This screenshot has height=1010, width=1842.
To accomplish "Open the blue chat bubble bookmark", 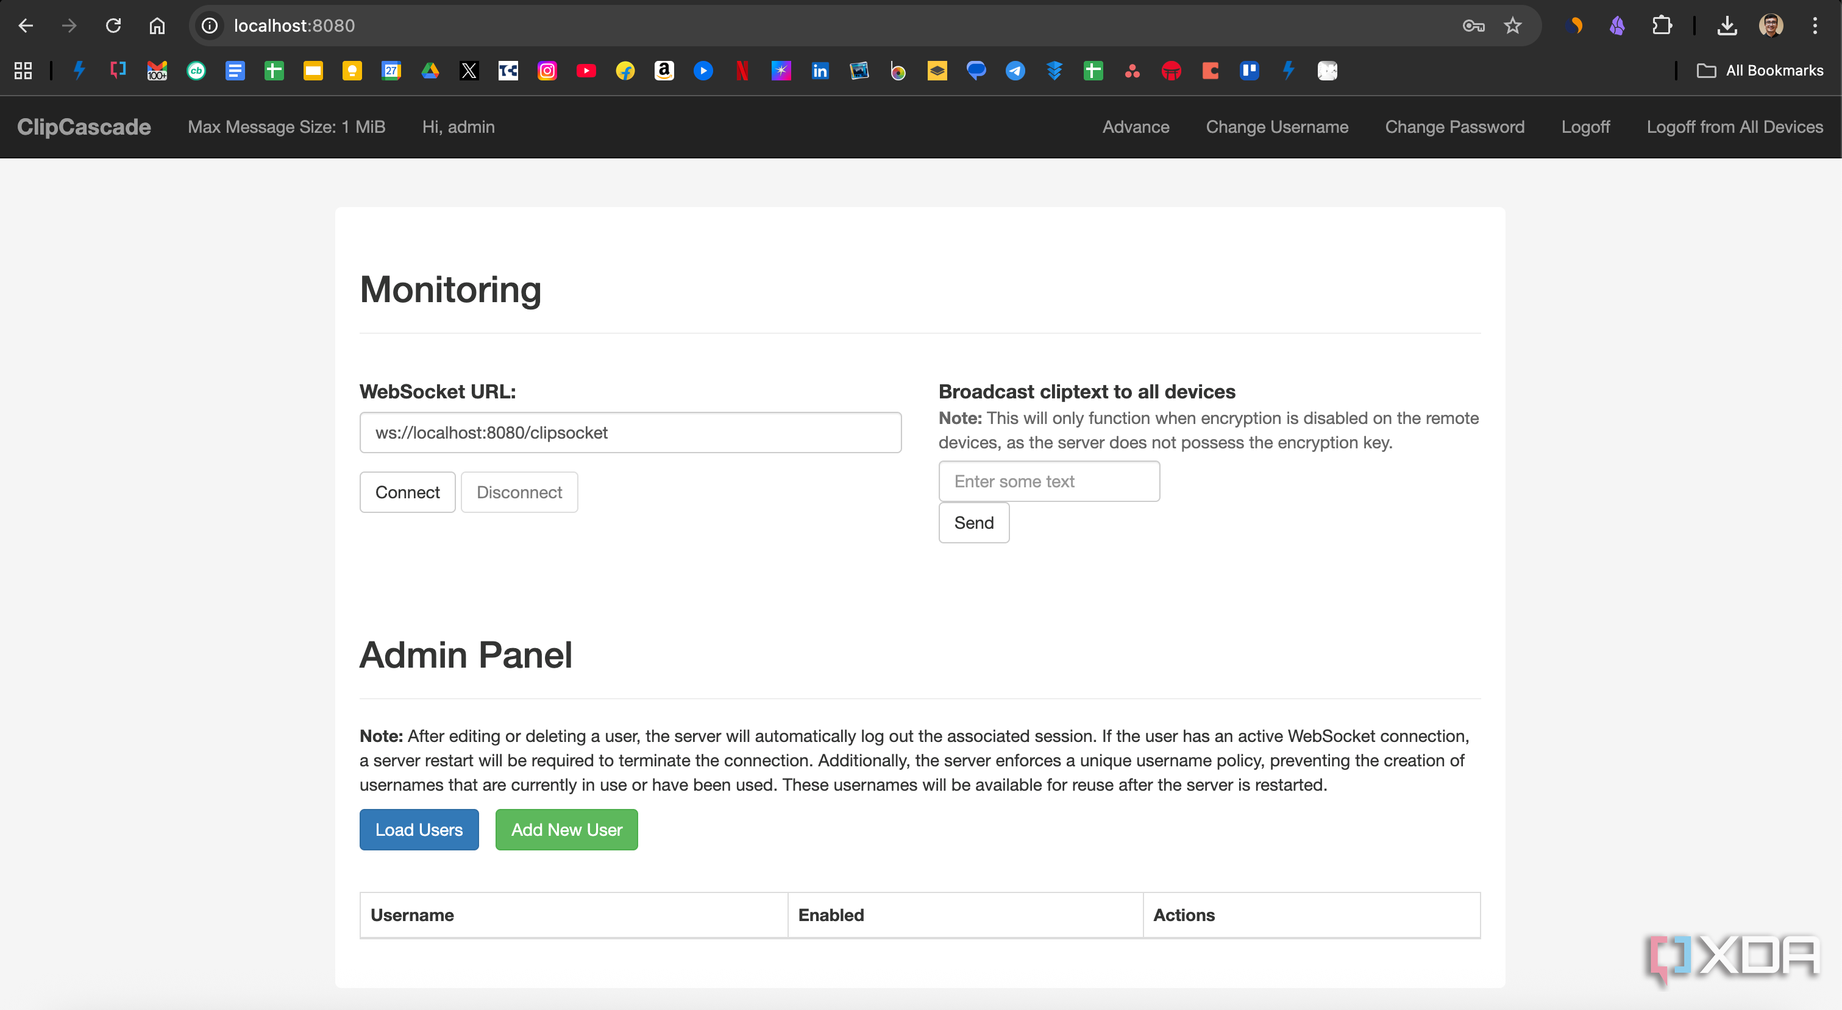I will (x=976, y=71).
